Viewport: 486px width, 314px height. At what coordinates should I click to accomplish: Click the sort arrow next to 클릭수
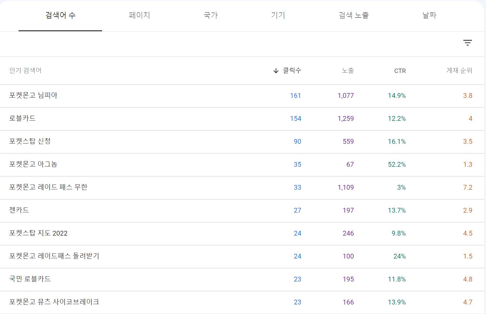tap(276, 71)
